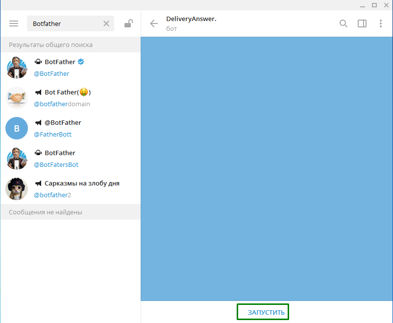Maximize the Telegram window

coord(374,5)
